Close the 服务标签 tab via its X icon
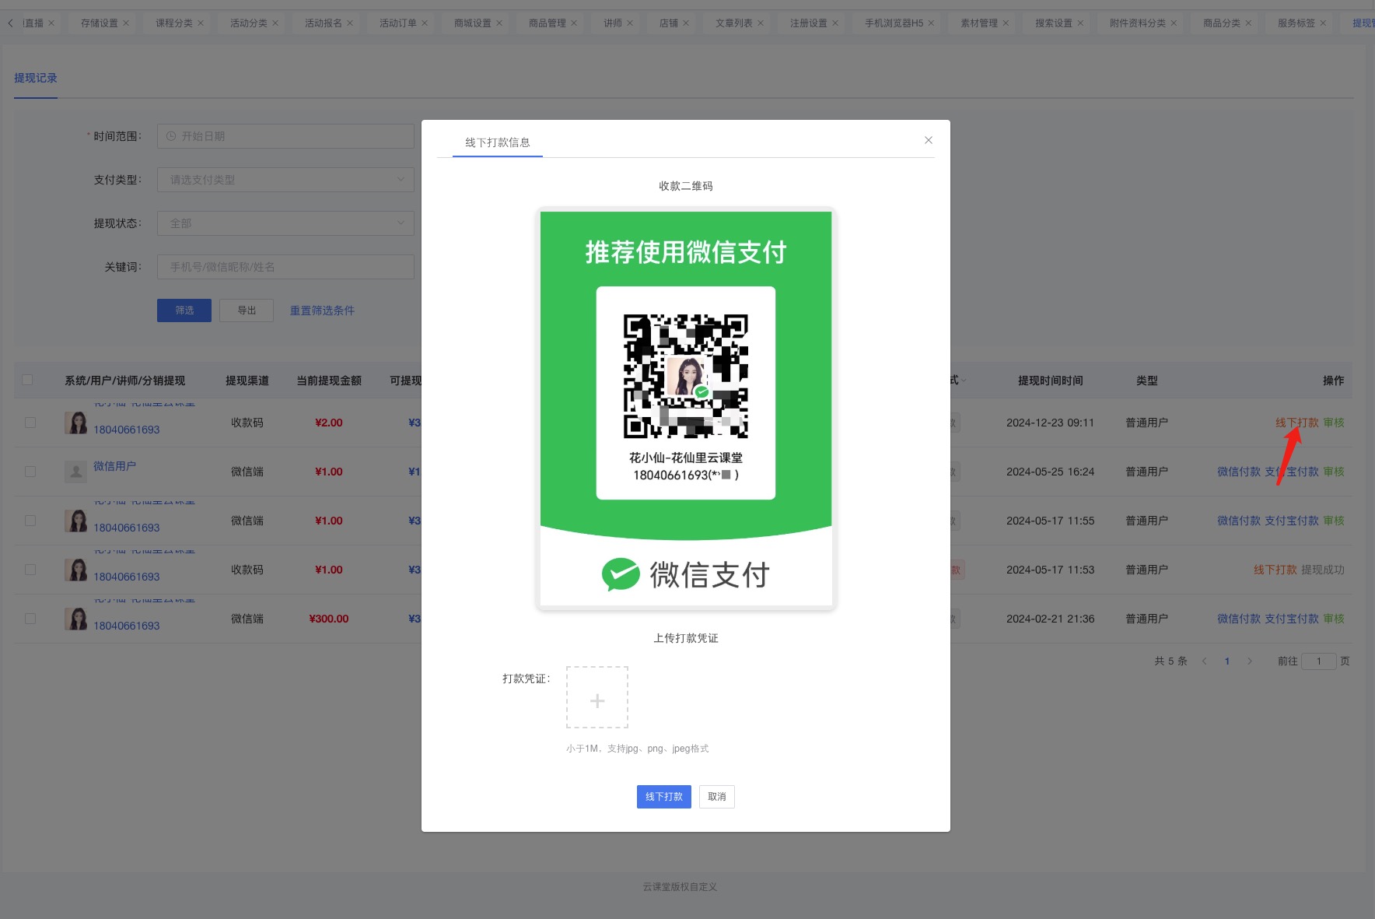 (x=1323, y=23)
